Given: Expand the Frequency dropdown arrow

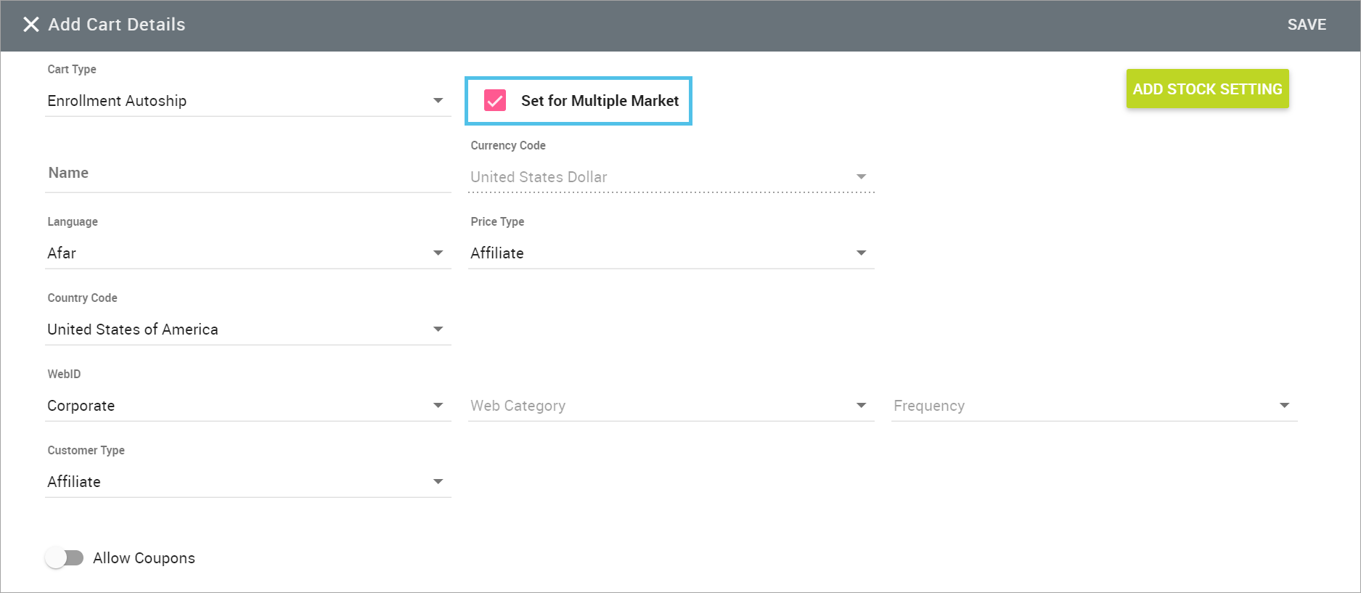Looking at the screenshot, I should (x=1284, y=405).
